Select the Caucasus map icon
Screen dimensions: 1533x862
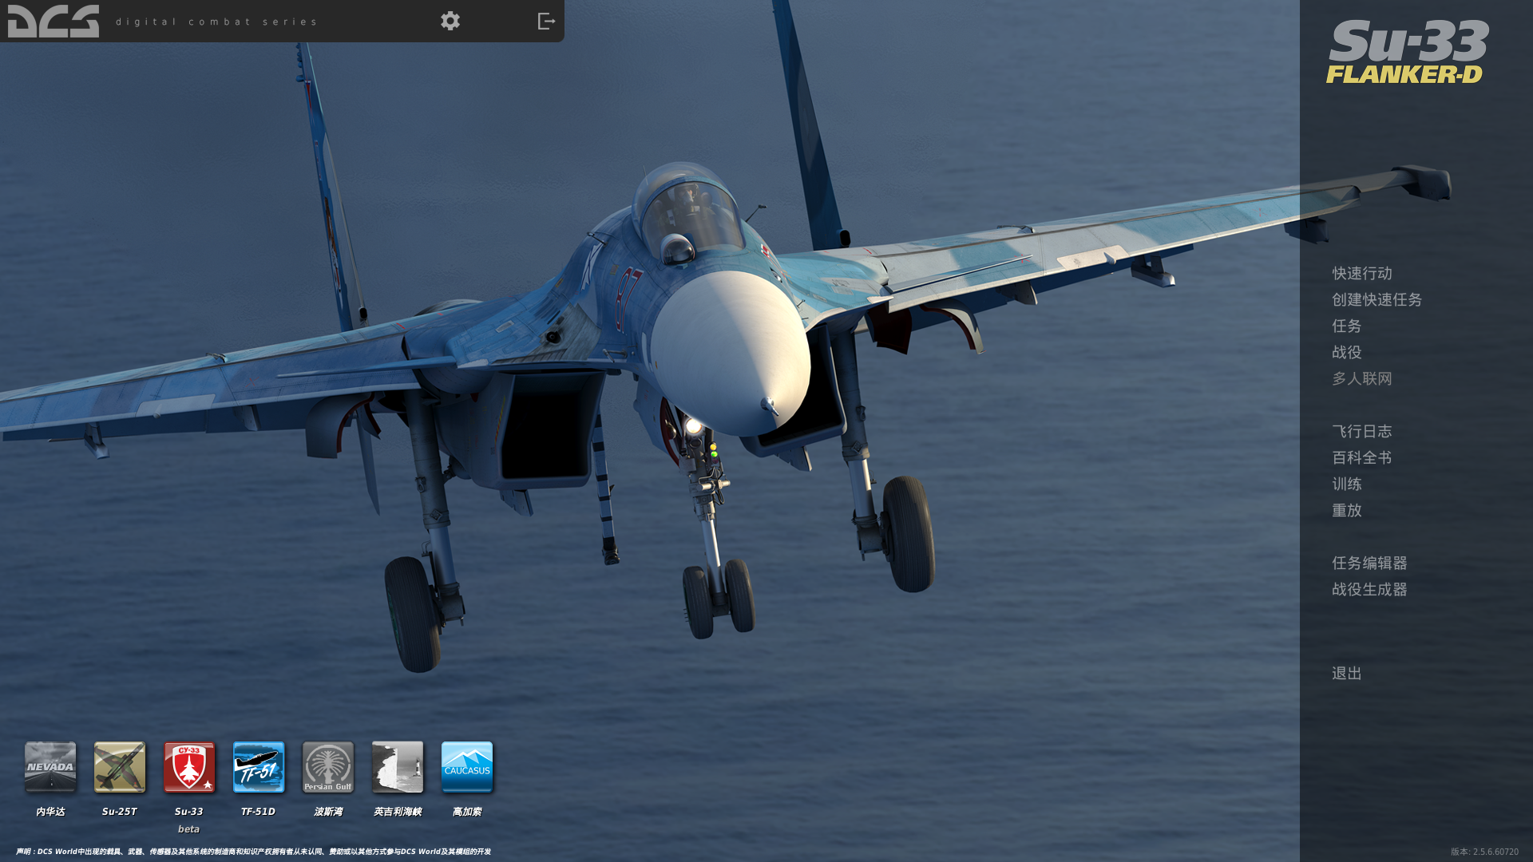point(467,767)
